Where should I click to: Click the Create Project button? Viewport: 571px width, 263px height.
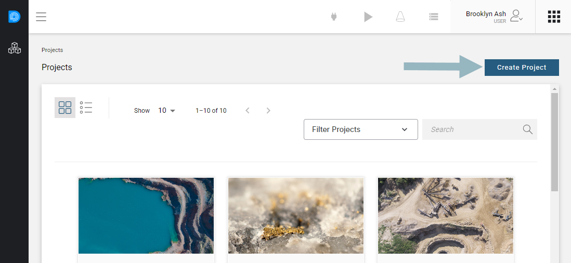click(x=522, y=67)
